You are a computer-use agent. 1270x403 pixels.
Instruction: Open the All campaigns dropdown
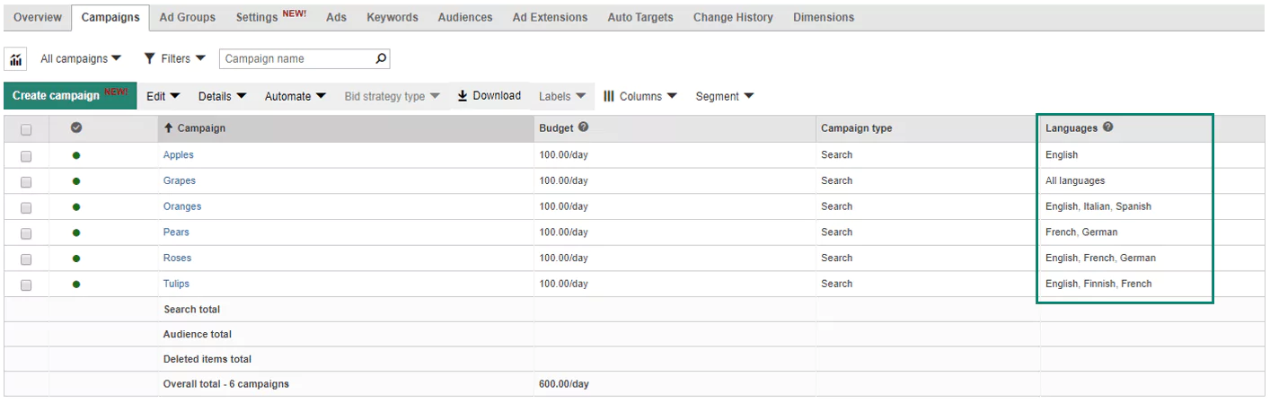coord(81,58)
